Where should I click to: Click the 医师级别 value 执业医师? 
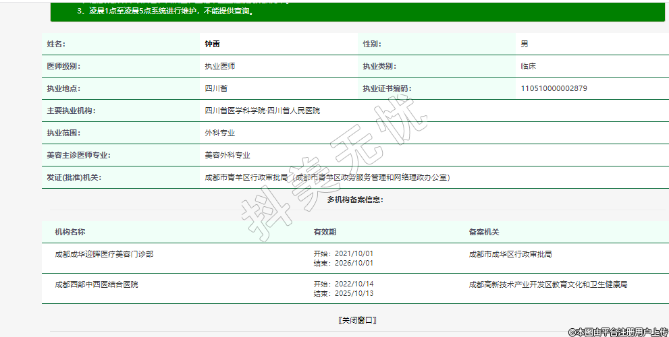(220, 66)
